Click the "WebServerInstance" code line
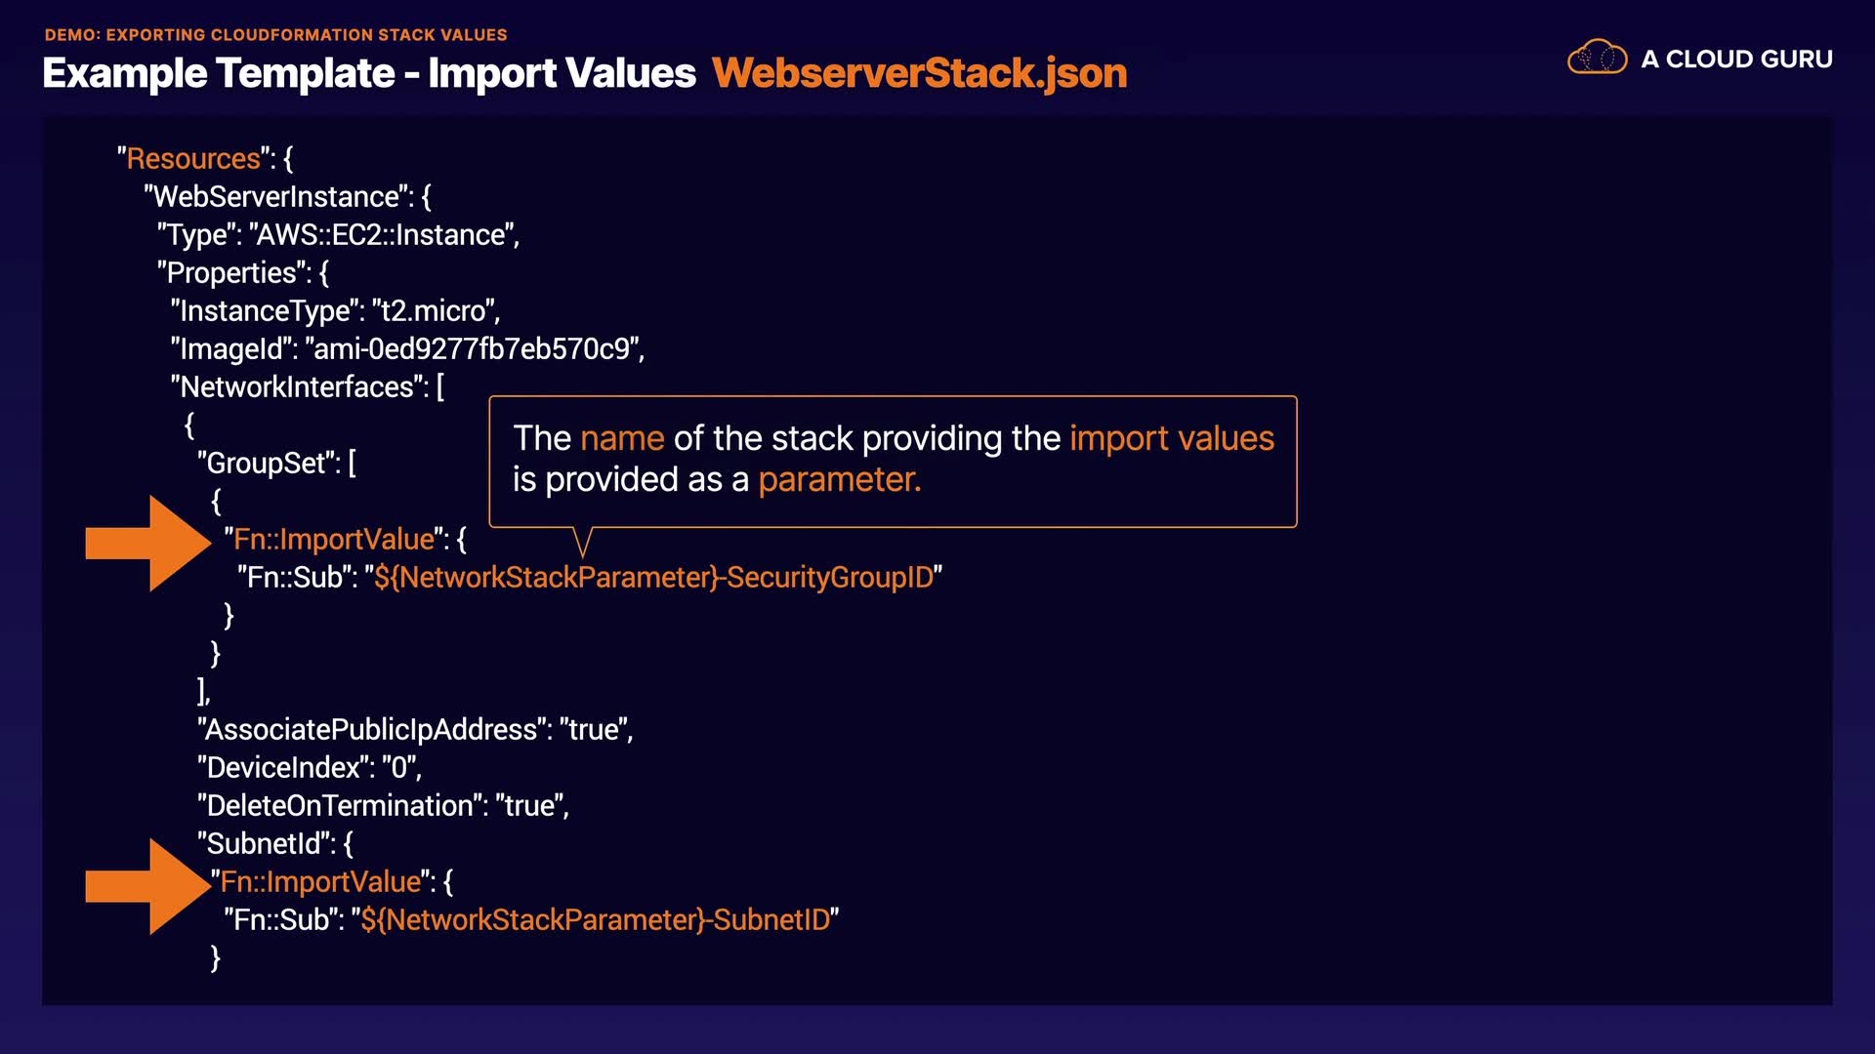This screenshot has height=1054, width=1875. coord(287,197)
